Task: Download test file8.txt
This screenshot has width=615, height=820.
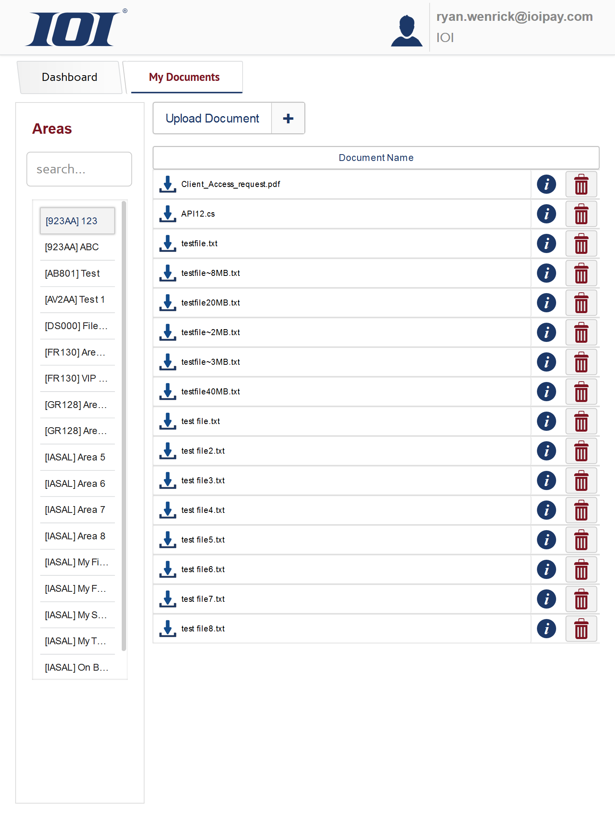Action: pos(168,629)
